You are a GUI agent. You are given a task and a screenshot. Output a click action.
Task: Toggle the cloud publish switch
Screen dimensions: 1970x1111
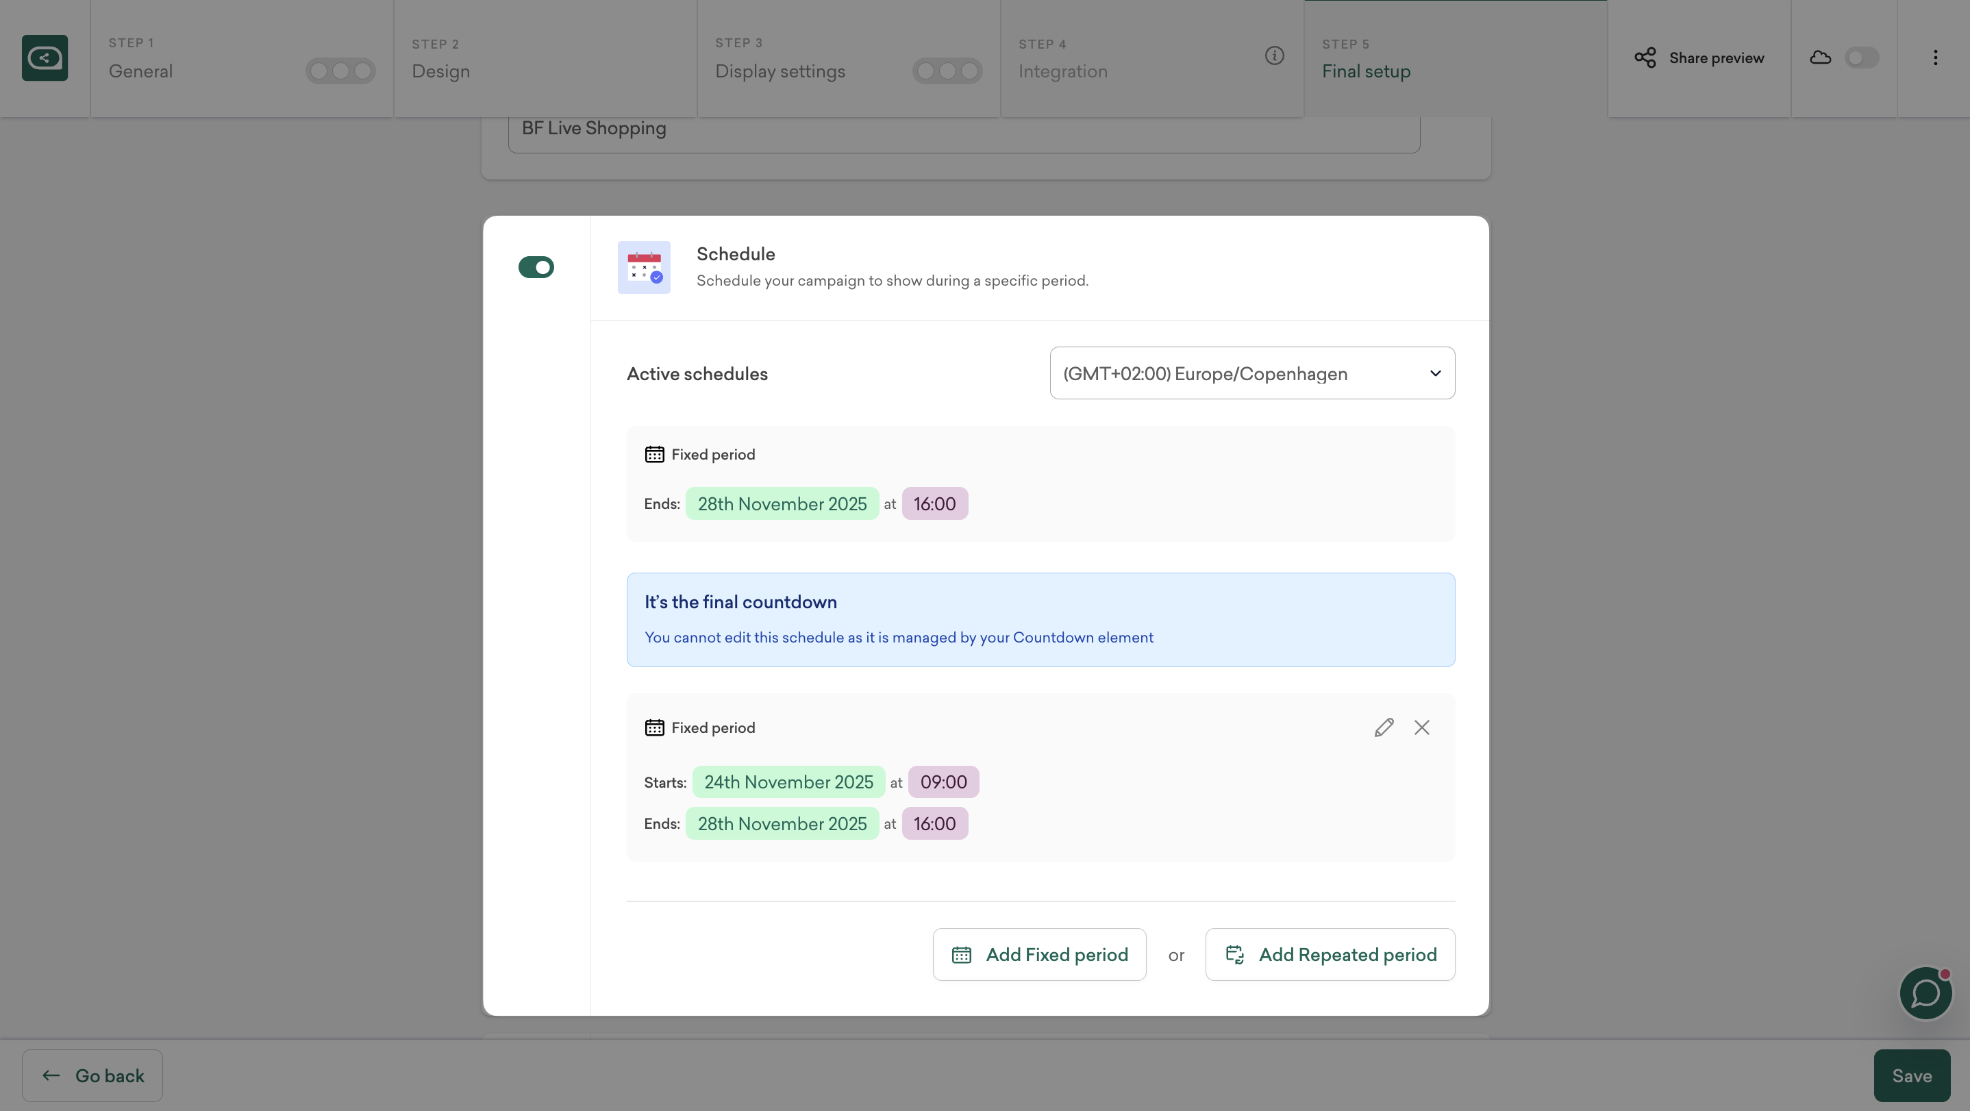1861,58
